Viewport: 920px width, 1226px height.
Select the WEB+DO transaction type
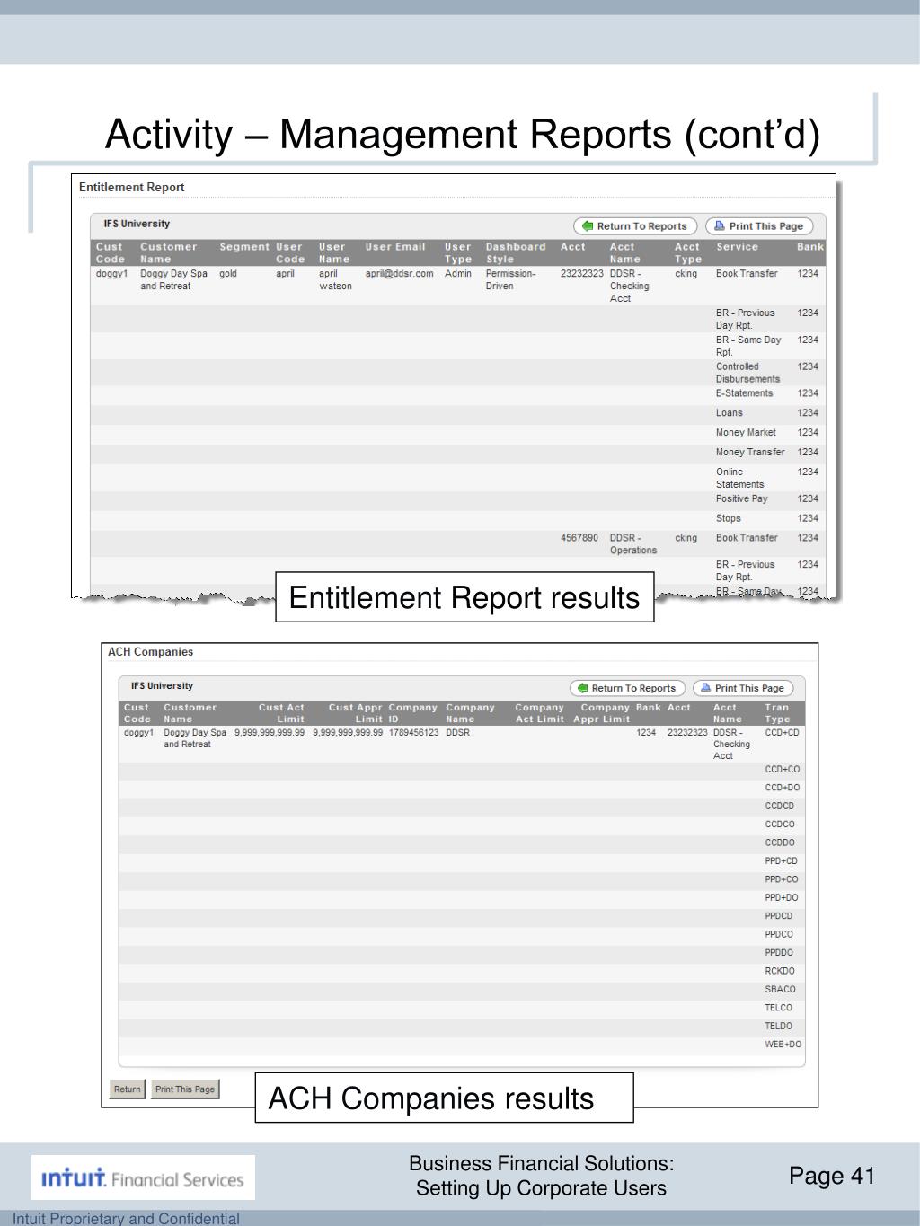tap(783, 1045)
